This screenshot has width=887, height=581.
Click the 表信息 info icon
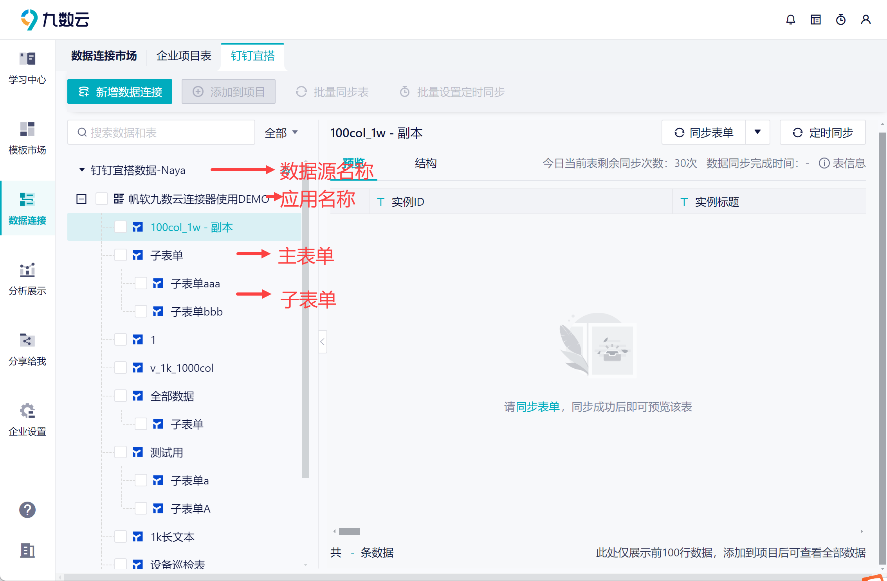[x=824, y=163]
